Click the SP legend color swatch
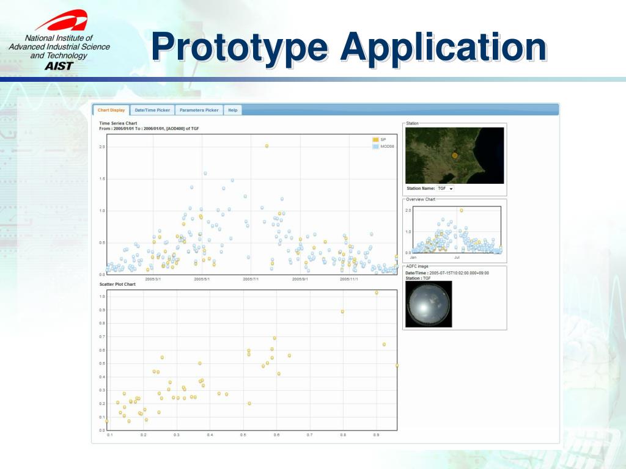Viewport: 626px width, 469px height. coord(375,140)
